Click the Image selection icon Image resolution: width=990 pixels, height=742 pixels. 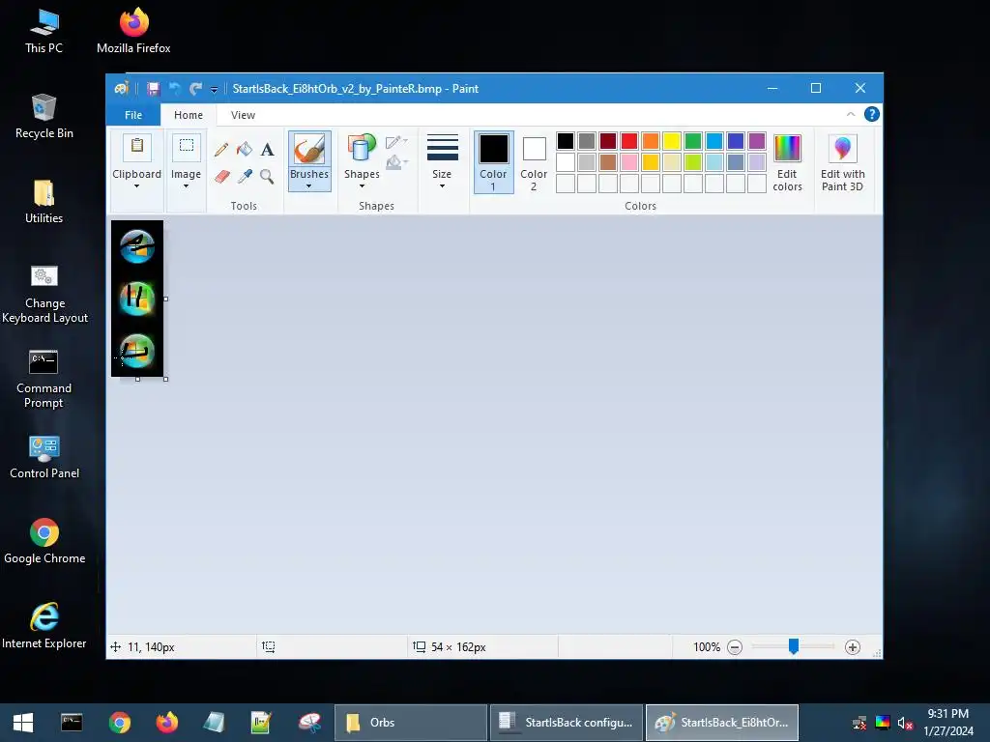(x=187, y=148)
